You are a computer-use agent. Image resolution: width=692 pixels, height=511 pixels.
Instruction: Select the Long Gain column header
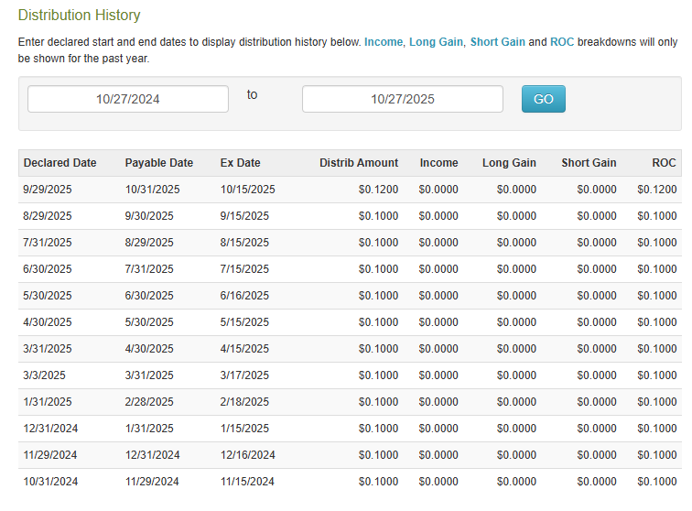click(x=509, y=163)
